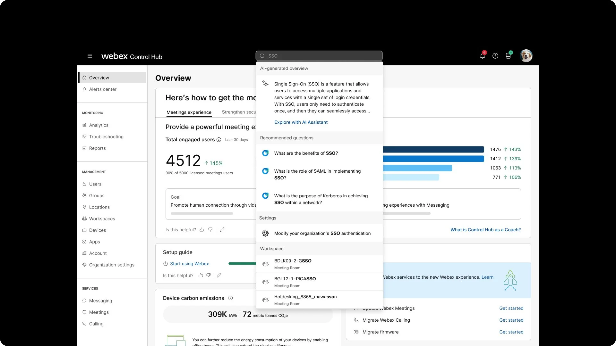This screenshot has height=346, width=616.
Task: Click the Apps sidebar icon
Action: tap(84, 242)
